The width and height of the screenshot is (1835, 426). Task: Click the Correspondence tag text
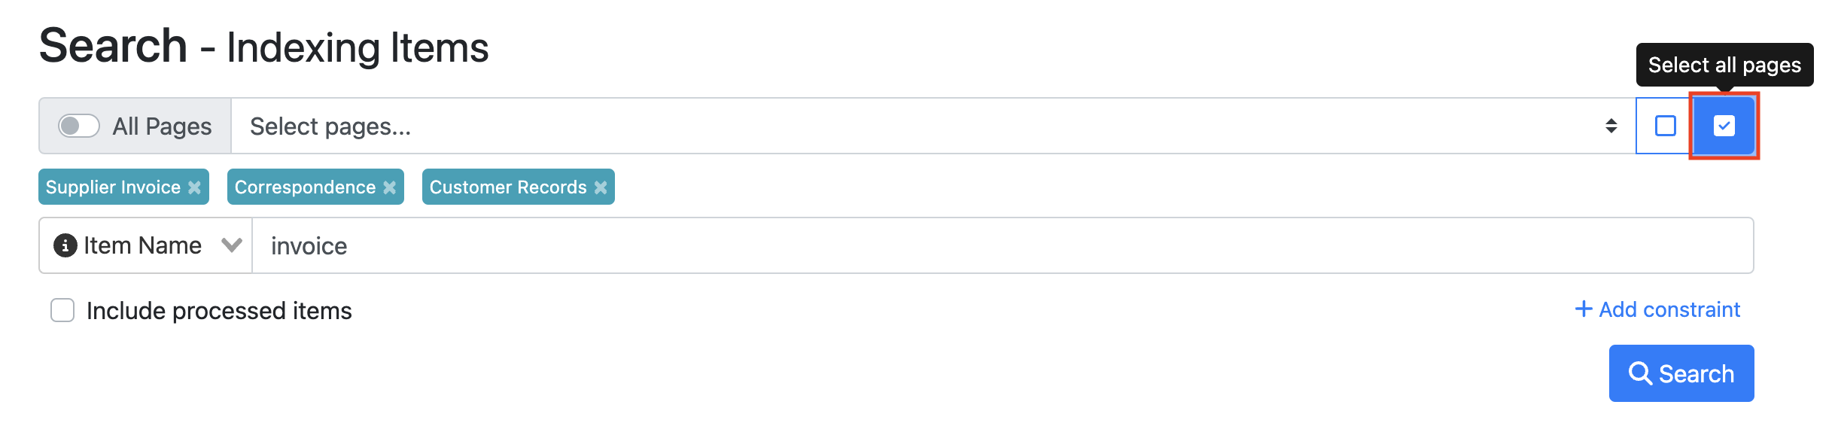pos(305,187)
